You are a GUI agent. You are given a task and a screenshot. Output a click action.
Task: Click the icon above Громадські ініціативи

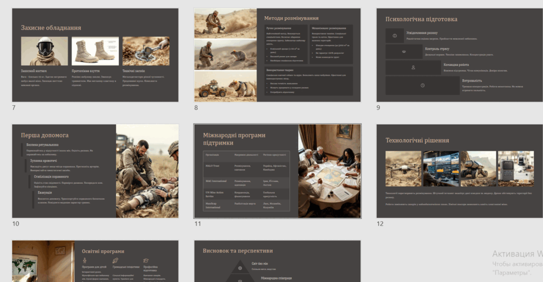[116, 261]
